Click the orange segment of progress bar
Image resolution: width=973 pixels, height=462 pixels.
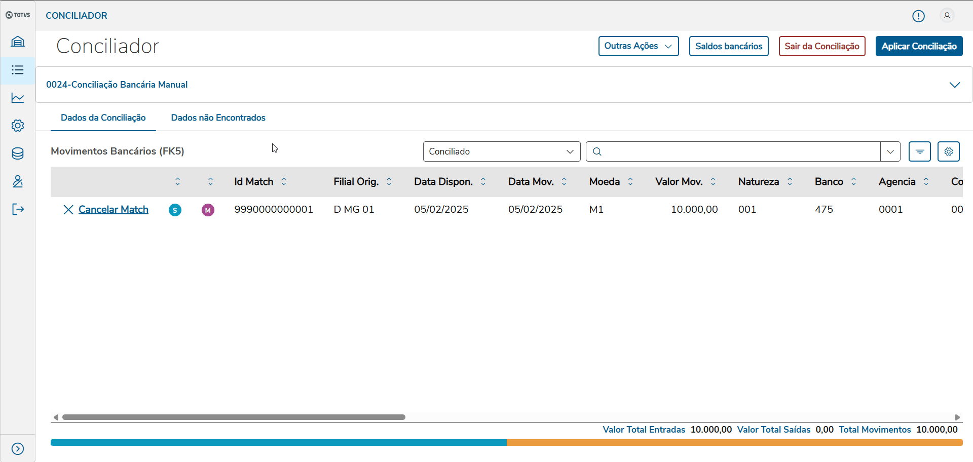coord(735,443)
